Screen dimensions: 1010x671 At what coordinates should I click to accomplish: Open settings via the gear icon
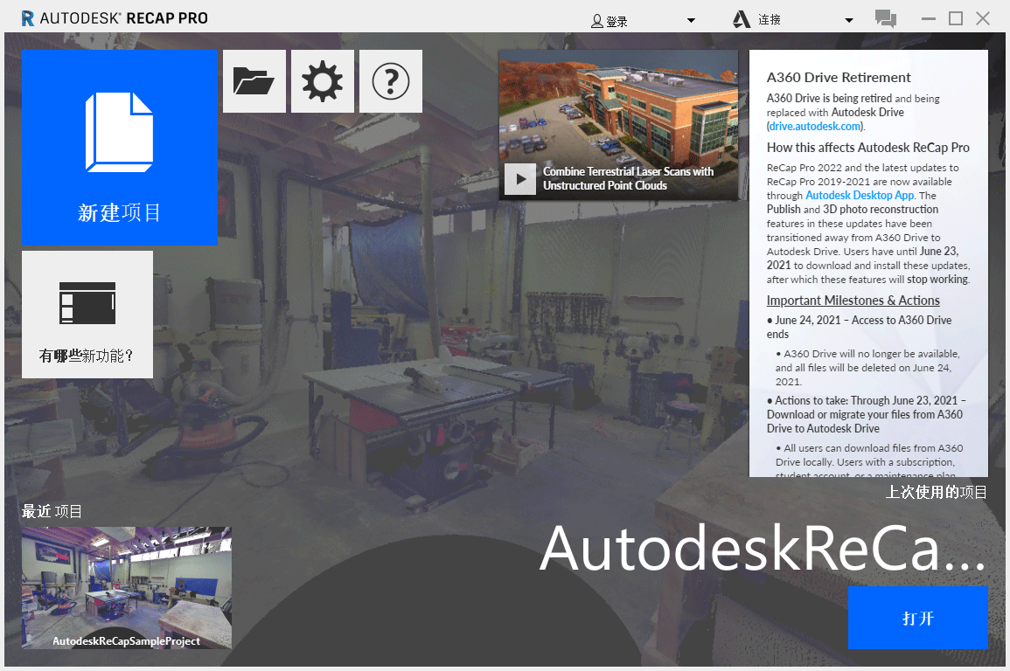[323, 82]
